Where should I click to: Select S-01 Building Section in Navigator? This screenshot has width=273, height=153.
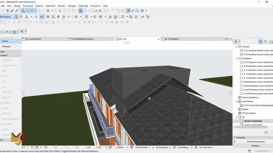point(256,51)
